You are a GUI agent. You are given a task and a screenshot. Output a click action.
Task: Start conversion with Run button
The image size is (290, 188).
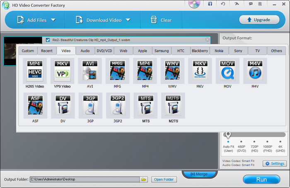click(261, 179)
